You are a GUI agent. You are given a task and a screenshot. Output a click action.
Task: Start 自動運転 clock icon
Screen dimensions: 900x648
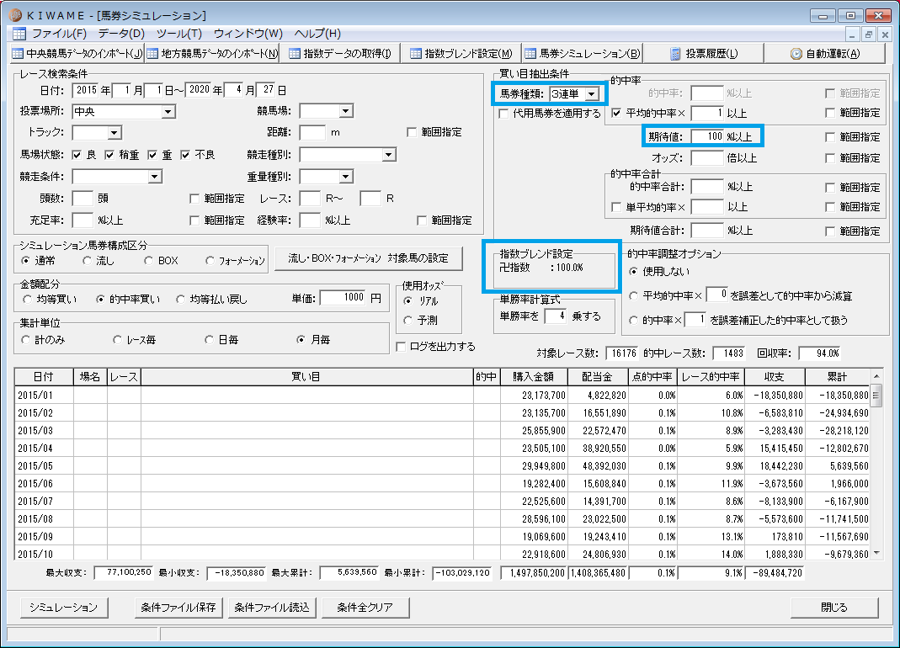point(796,53)
